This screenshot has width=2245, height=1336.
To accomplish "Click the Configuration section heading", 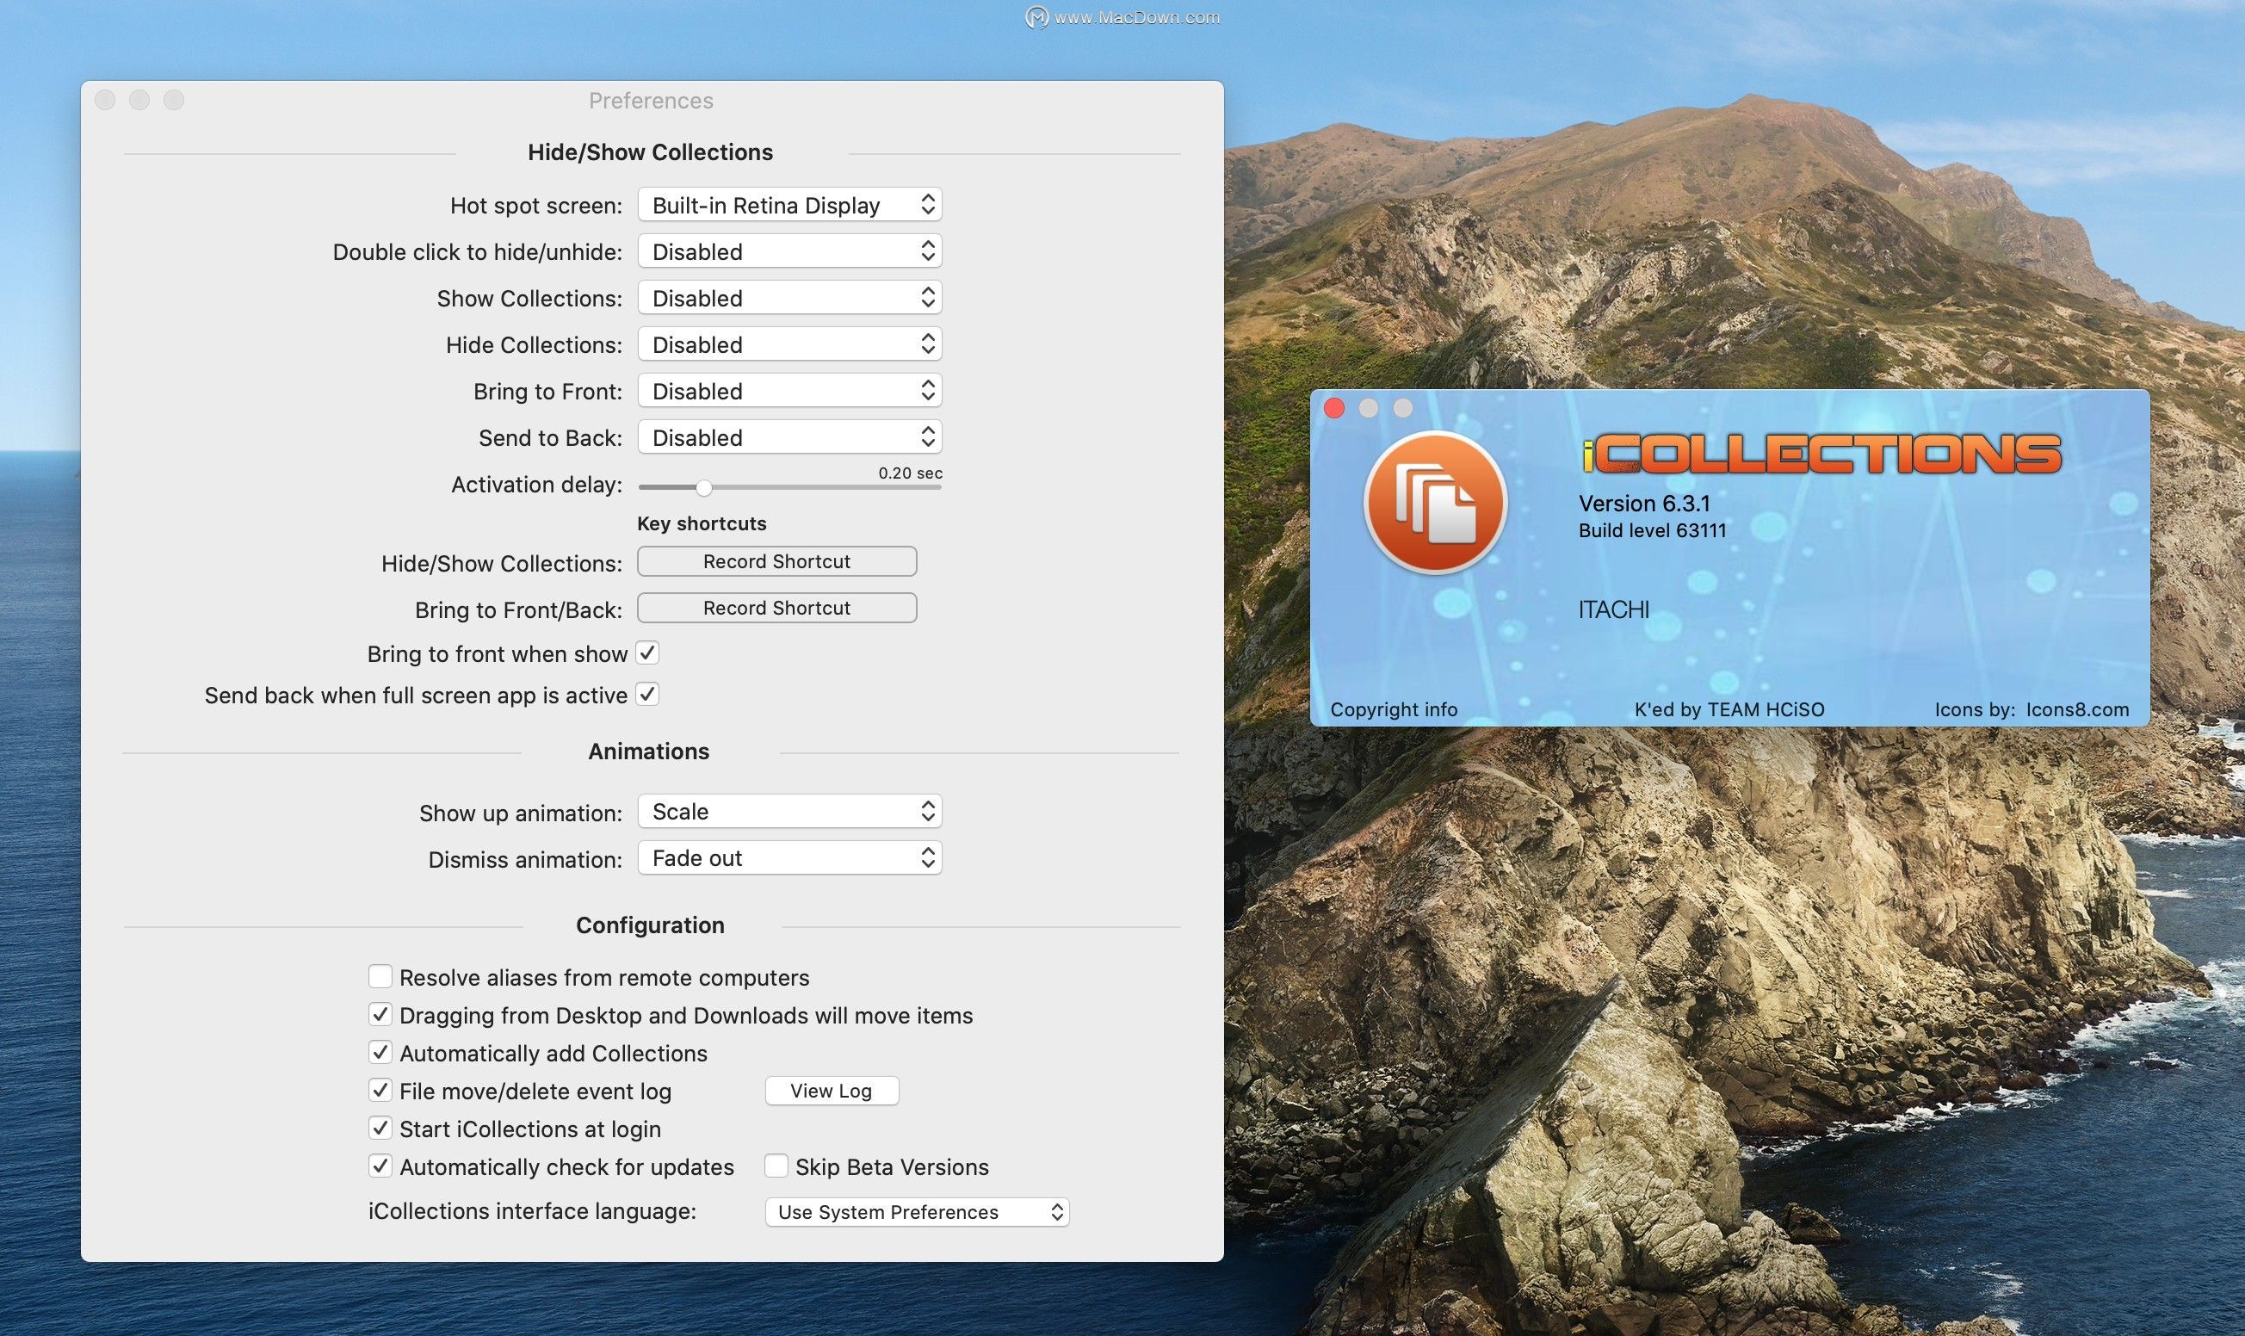I will [650, 925].
